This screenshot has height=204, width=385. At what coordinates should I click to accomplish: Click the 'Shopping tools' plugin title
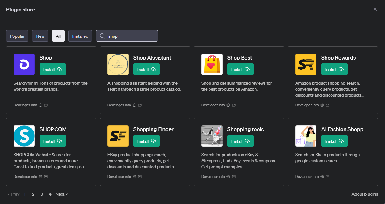point(245,129)
